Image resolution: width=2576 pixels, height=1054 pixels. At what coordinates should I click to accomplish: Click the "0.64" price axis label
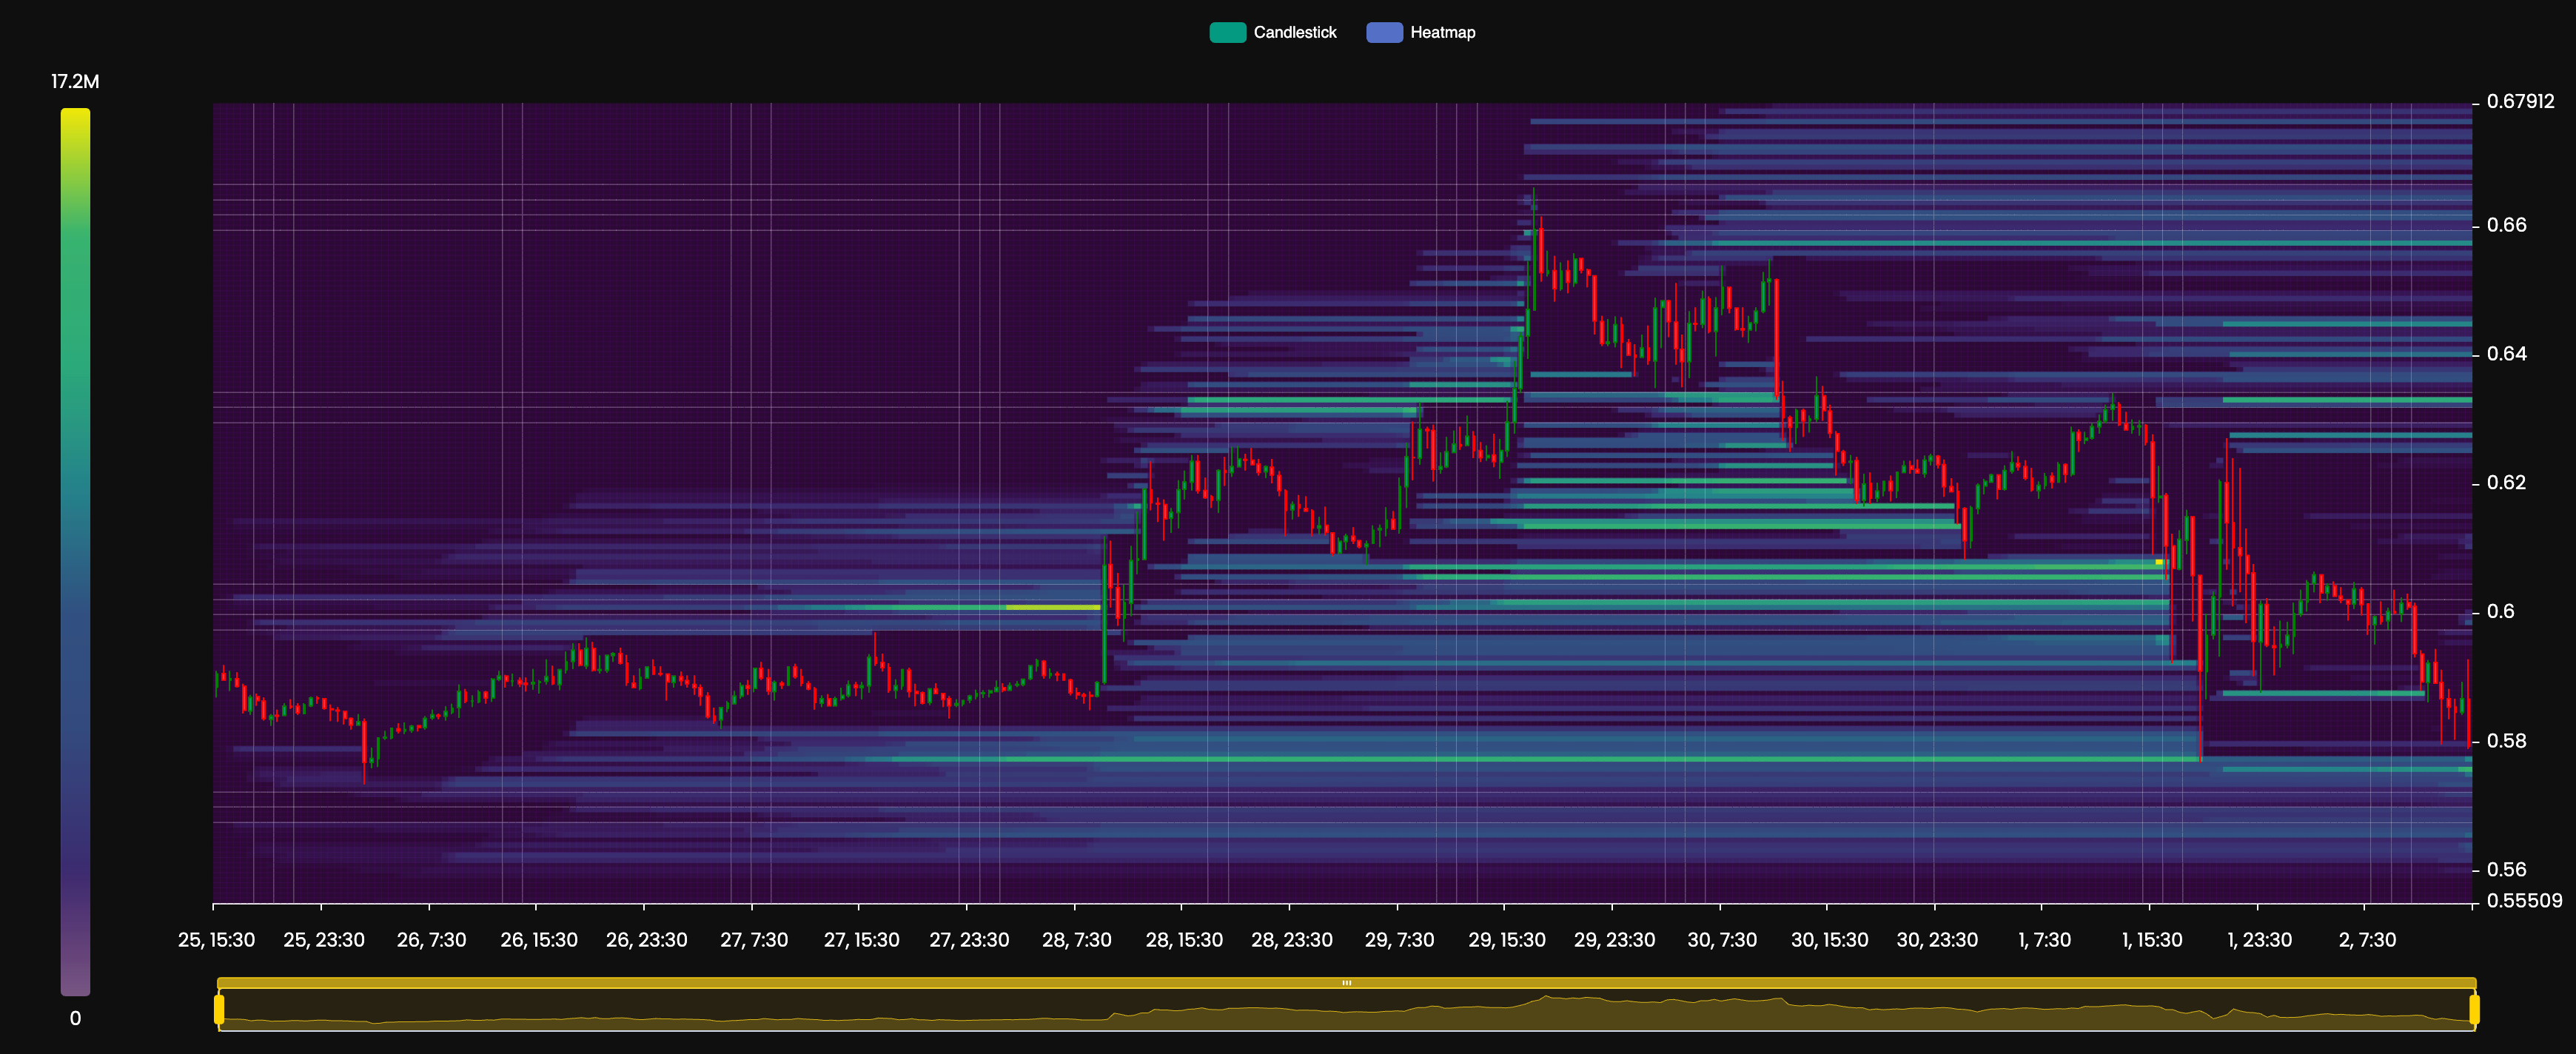[2506, 354]
